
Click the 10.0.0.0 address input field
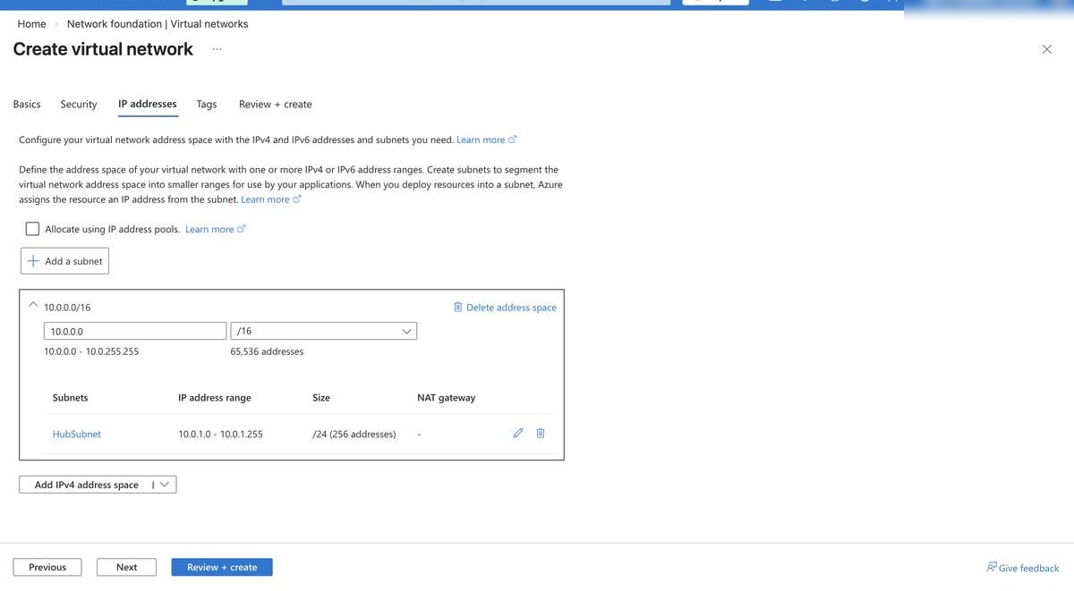[135, 331]
